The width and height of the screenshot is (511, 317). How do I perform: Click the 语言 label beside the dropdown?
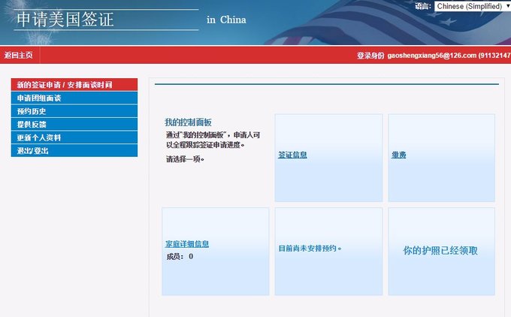423,6
